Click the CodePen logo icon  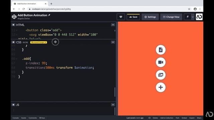pyautogui.click(x=14, y=17)
